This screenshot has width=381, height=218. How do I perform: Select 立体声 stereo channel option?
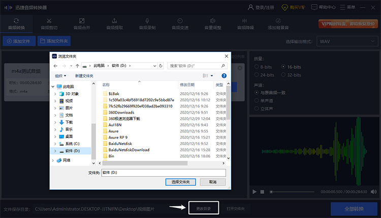pyautogui.click(x=257, y=108)
